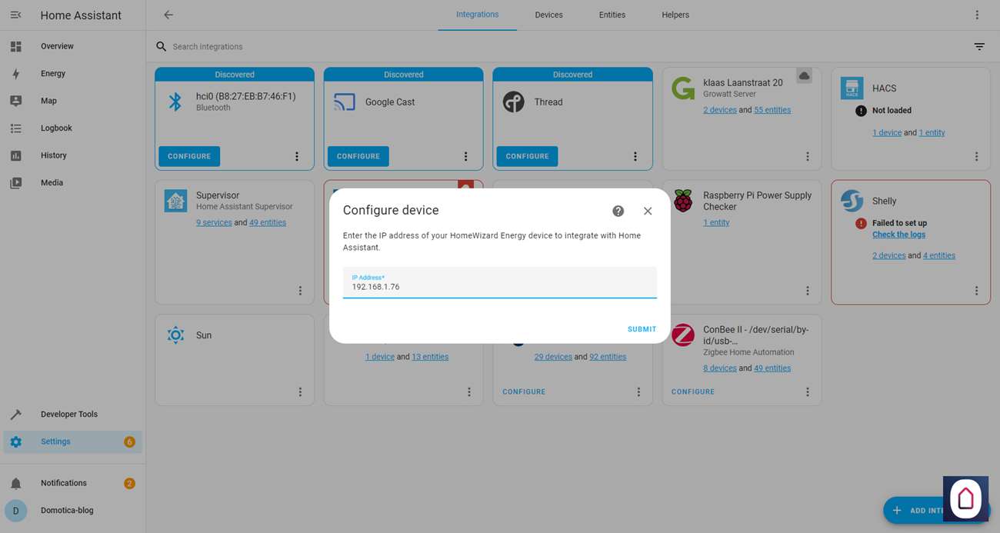Open Shelly's Check the logs link
The height and width of the screenshot is (533, 1000).
898,235
